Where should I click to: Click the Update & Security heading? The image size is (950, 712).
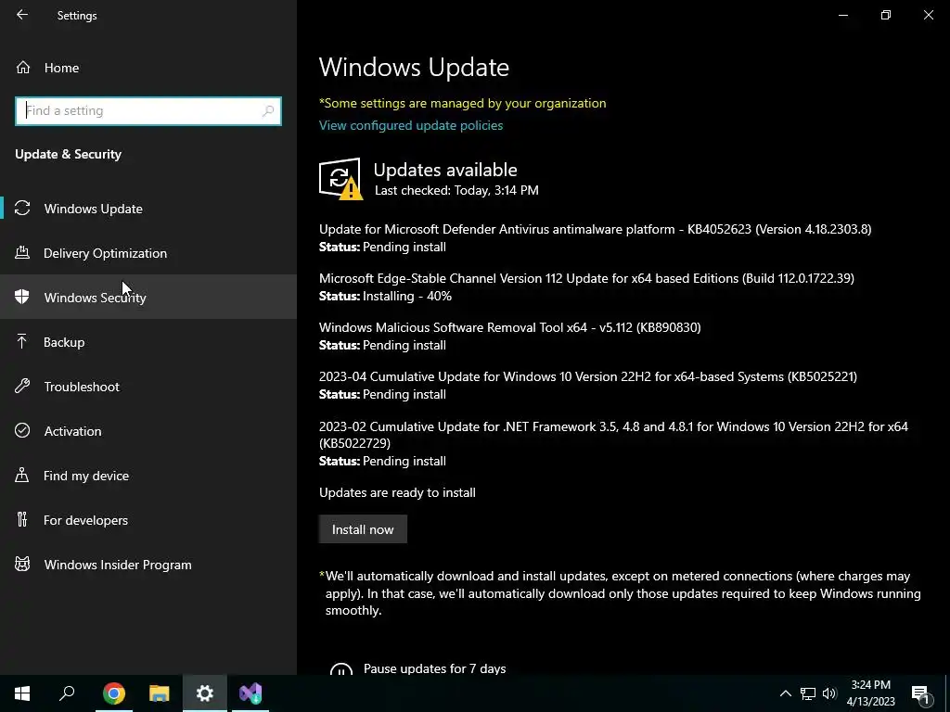(x=68, y=155)
